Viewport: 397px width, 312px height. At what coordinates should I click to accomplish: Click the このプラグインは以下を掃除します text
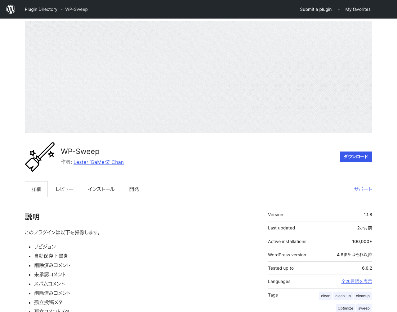tap(63, 232)
